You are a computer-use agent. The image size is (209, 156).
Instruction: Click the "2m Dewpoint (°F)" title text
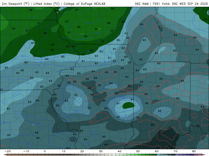pyautogui.click(x=16, y=4)
